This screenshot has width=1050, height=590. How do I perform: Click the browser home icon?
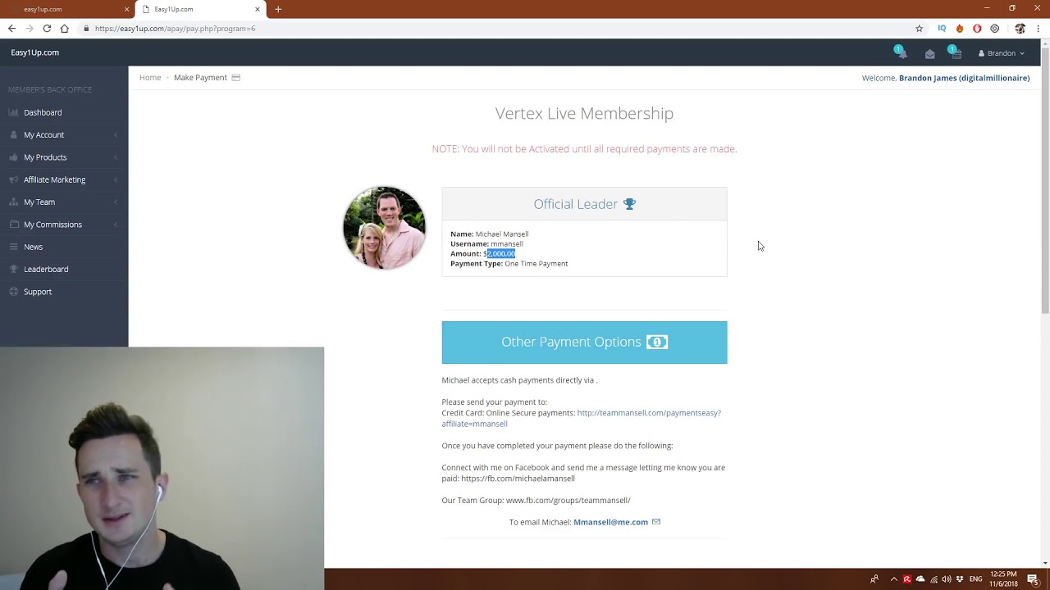pos(64,29)
